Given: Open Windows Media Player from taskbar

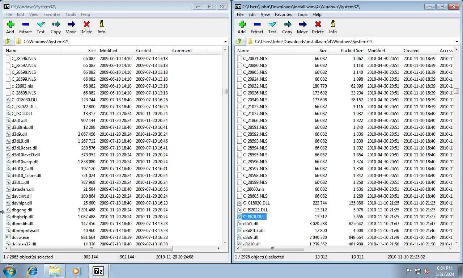Looking at the screenshot, I should tap(76, 271).
